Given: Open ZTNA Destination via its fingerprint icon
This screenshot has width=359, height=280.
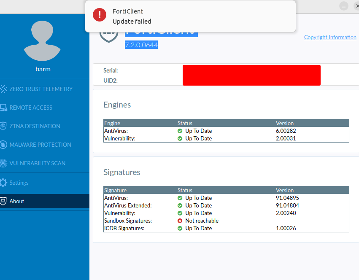Looking at the screenshot, I should (4, 126).
